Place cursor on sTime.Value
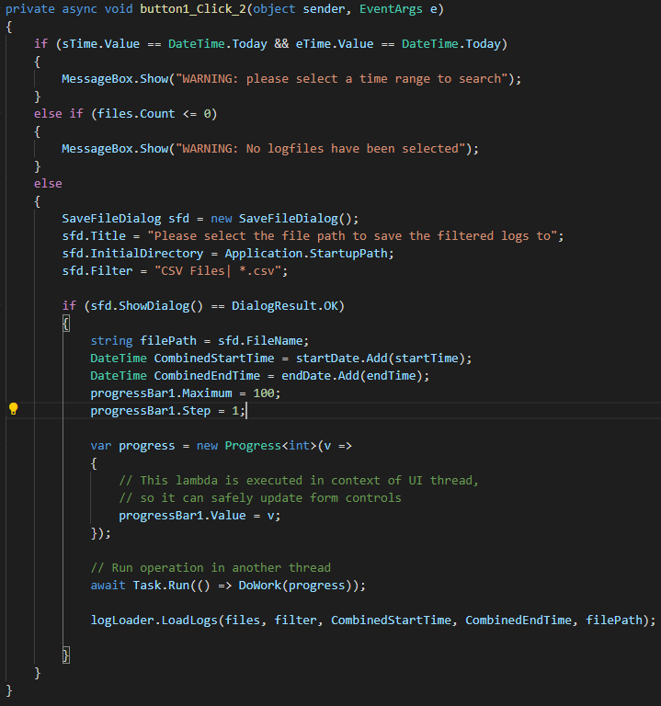Image resolution: width=661 pixels, height=706 pixels. click(x=101, y=44)
